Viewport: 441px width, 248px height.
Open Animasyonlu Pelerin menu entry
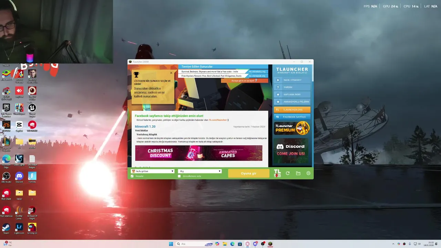pos(292,102)
